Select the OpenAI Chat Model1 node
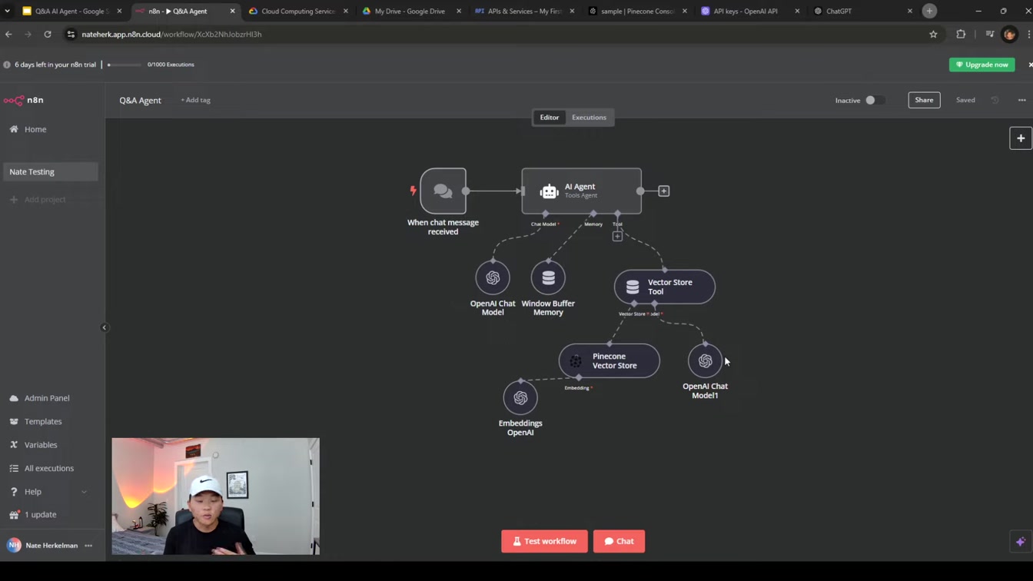The width and height of the screenshot is (1033, 581). coord(705,361)
